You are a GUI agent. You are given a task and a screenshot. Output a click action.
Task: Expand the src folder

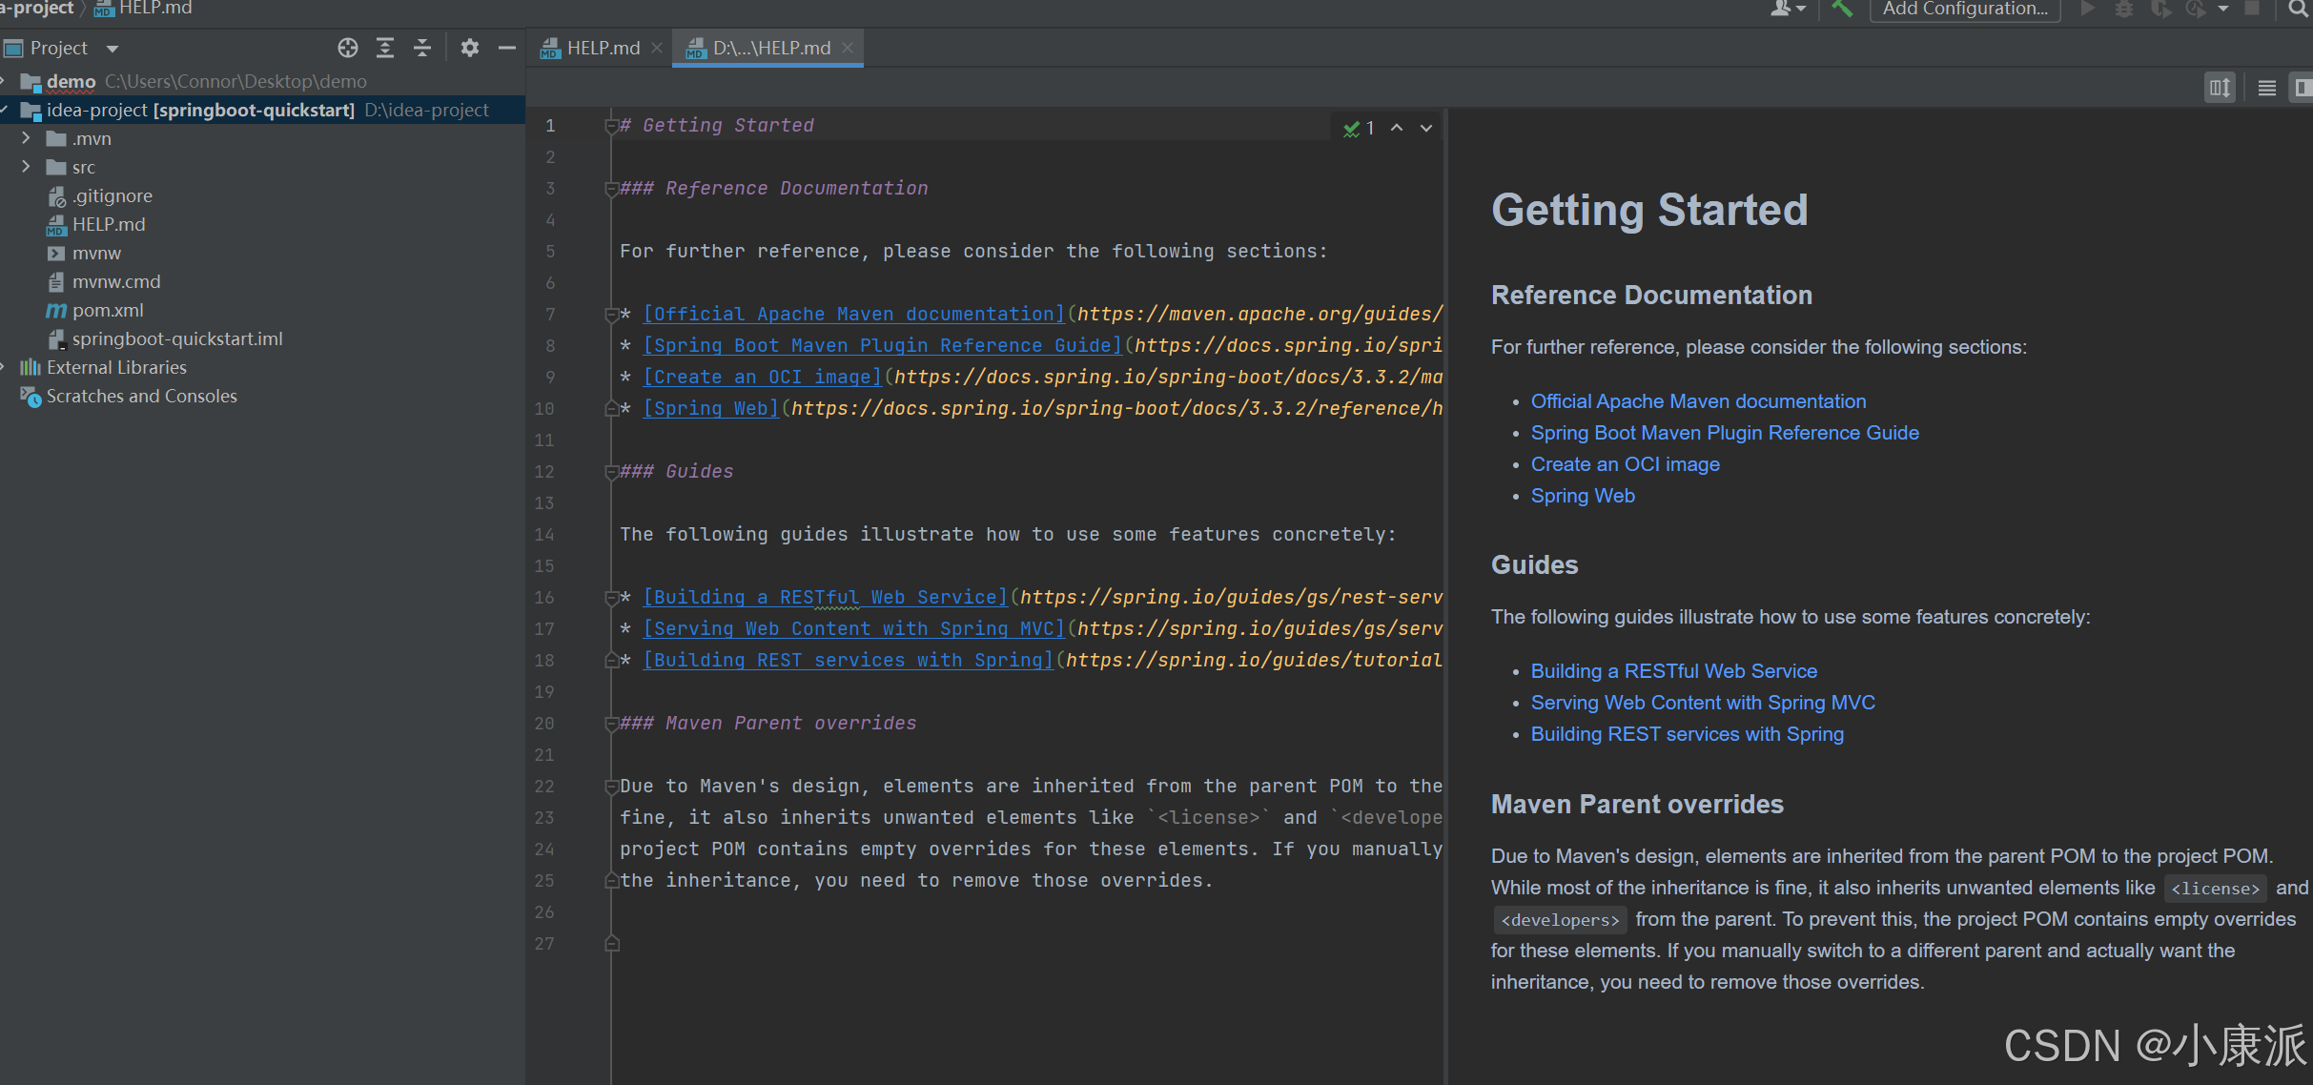26,167
